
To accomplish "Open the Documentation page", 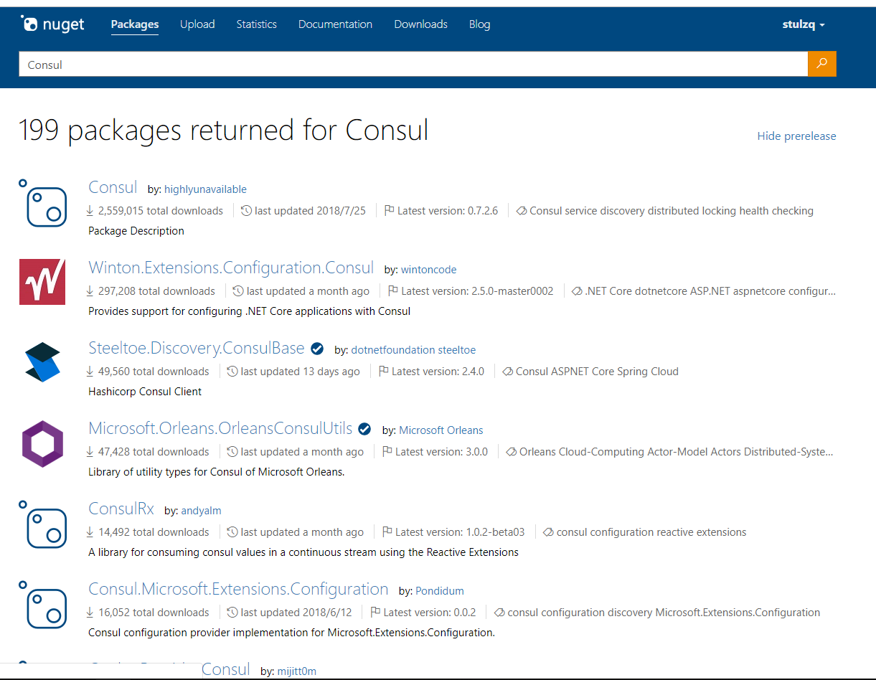I will (335, 24).
